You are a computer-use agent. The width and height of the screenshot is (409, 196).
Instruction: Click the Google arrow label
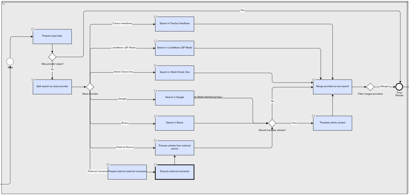[x=122, y=99]
